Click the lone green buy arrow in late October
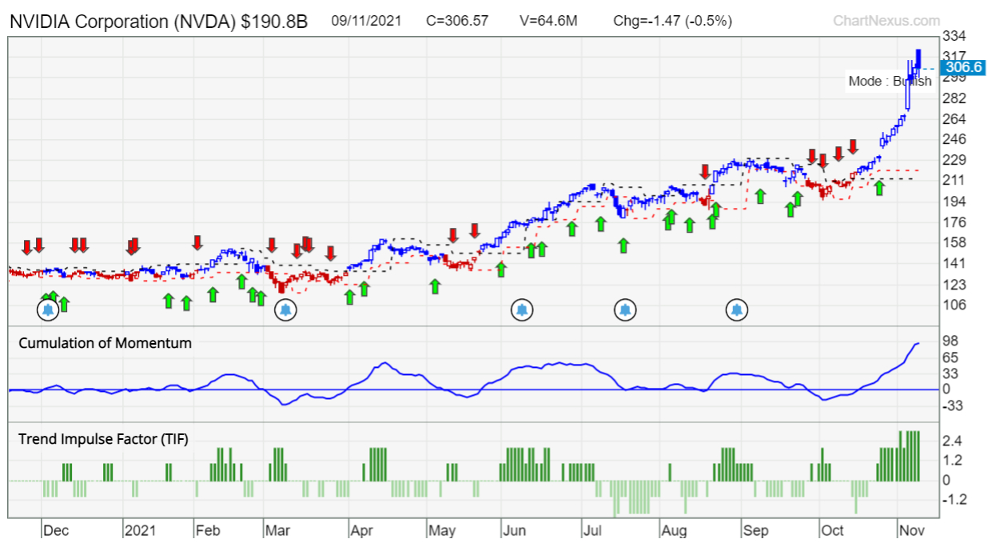This screenshot has width=988, height=543. tap(879, 188)
